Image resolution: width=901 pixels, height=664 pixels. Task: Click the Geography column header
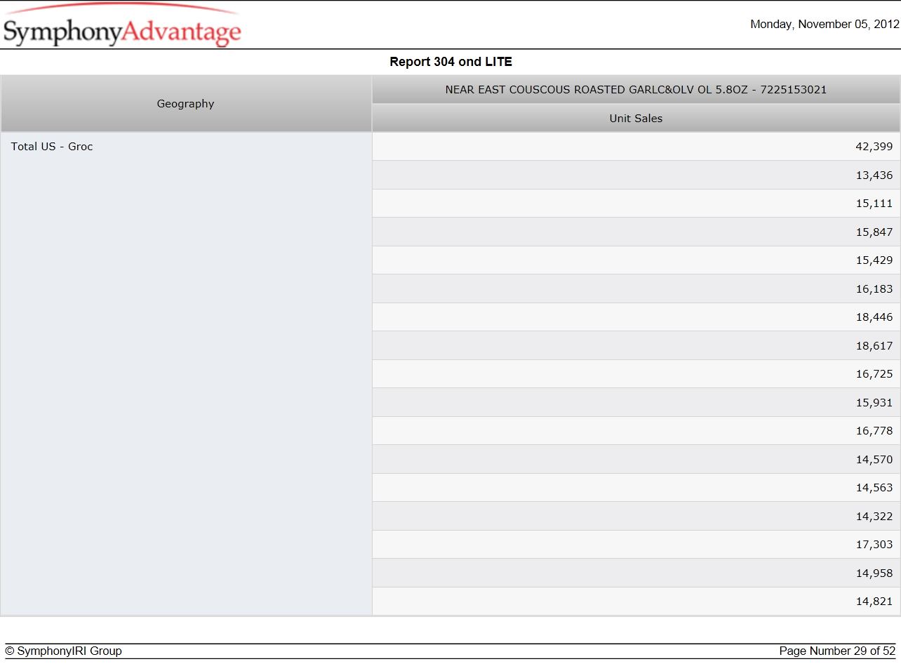click(186, 104)
